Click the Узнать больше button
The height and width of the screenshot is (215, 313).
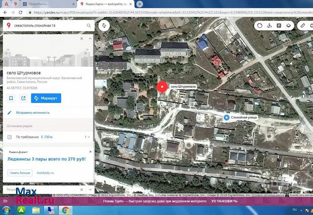point(20,172)
